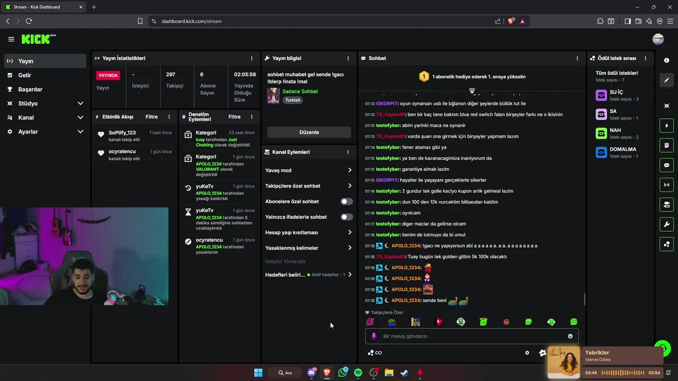The image size is (678, 381).
Task: Click the focus frame icon in right sidebar
Action: [667, 106]
